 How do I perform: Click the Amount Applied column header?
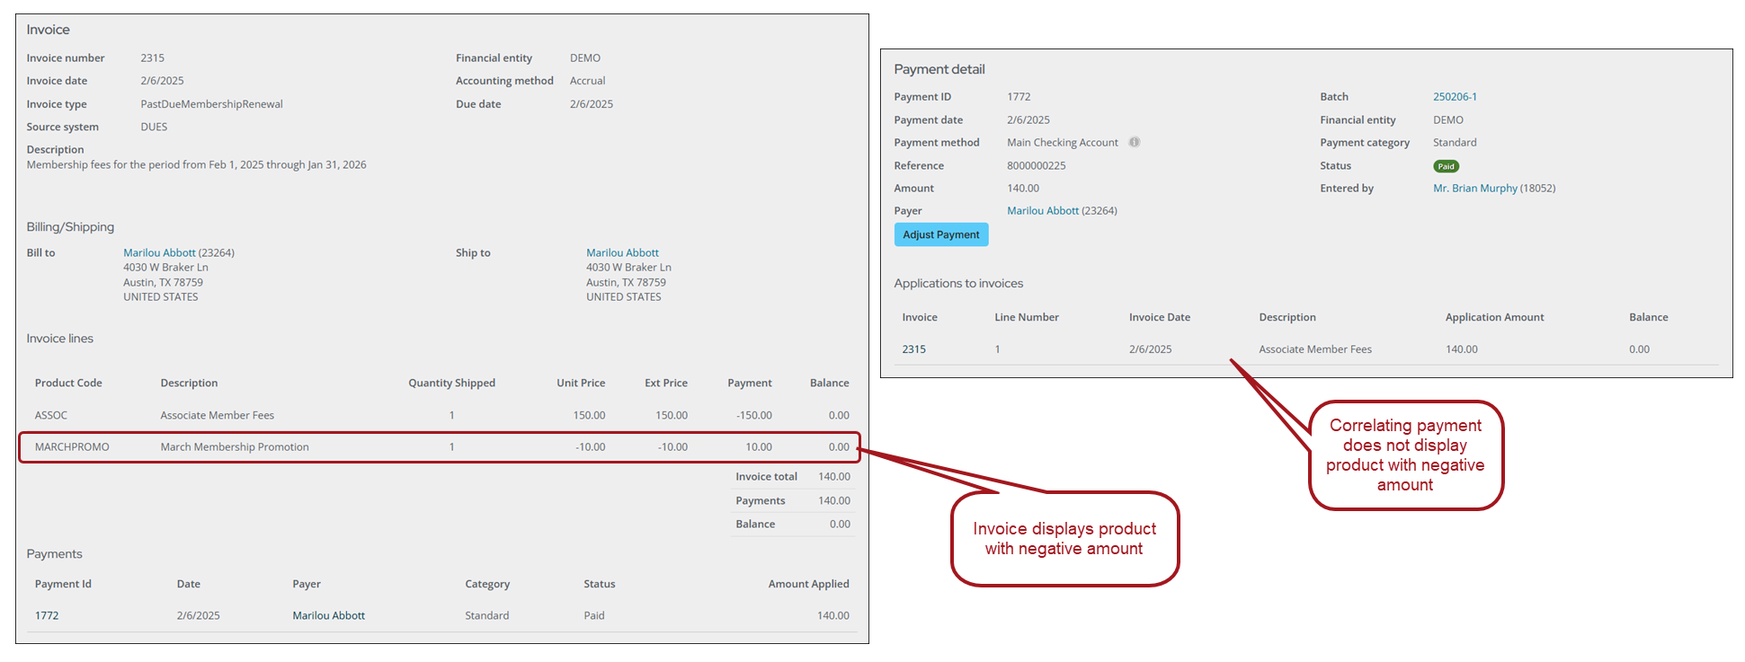pos(808,584)
